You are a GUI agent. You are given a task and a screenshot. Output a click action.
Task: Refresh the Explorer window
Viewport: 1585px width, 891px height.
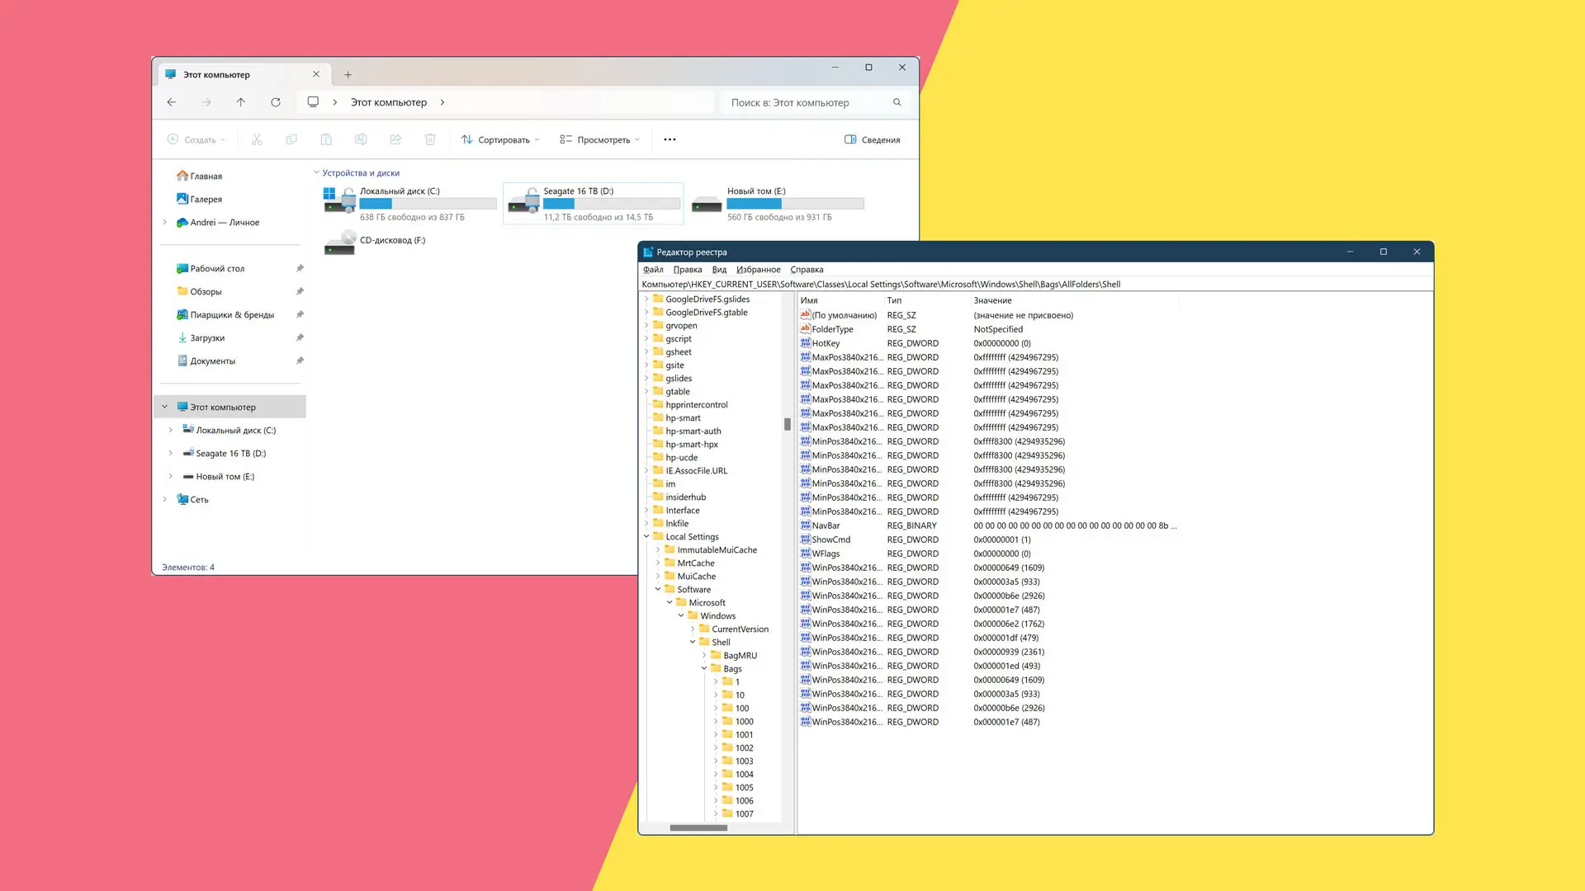pos(276,102)
